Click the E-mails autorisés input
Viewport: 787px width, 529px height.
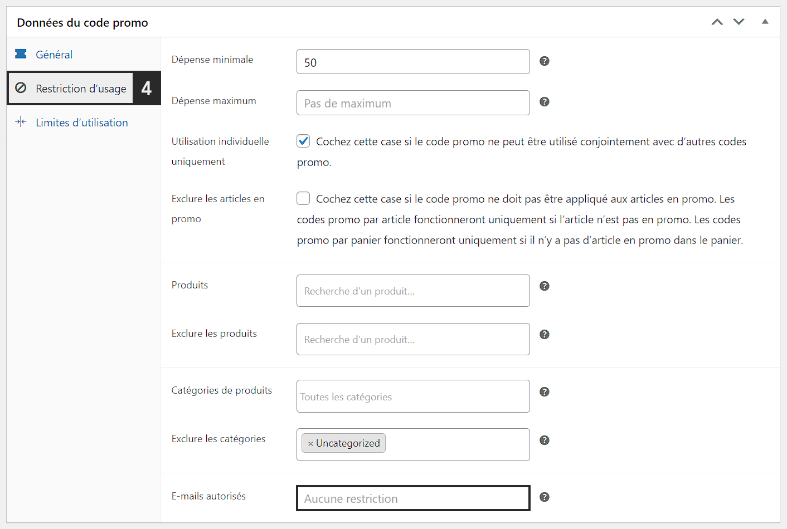pyautogui.click(x=413, y=498)
